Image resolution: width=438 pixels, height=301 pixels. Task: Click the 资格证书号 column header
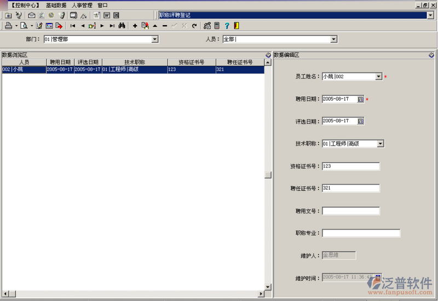click(x=192, y=62)
